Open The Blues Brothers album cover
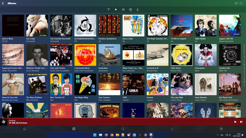 [37, 84]
